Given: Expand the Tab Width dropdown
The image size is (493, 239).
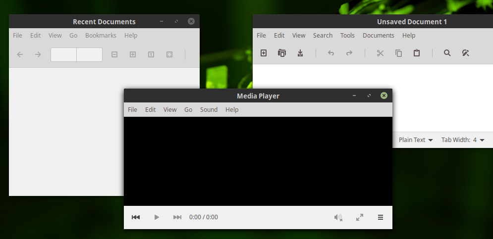Looking at the screenshot, I should pyautogui.click(x=463, y=140).
